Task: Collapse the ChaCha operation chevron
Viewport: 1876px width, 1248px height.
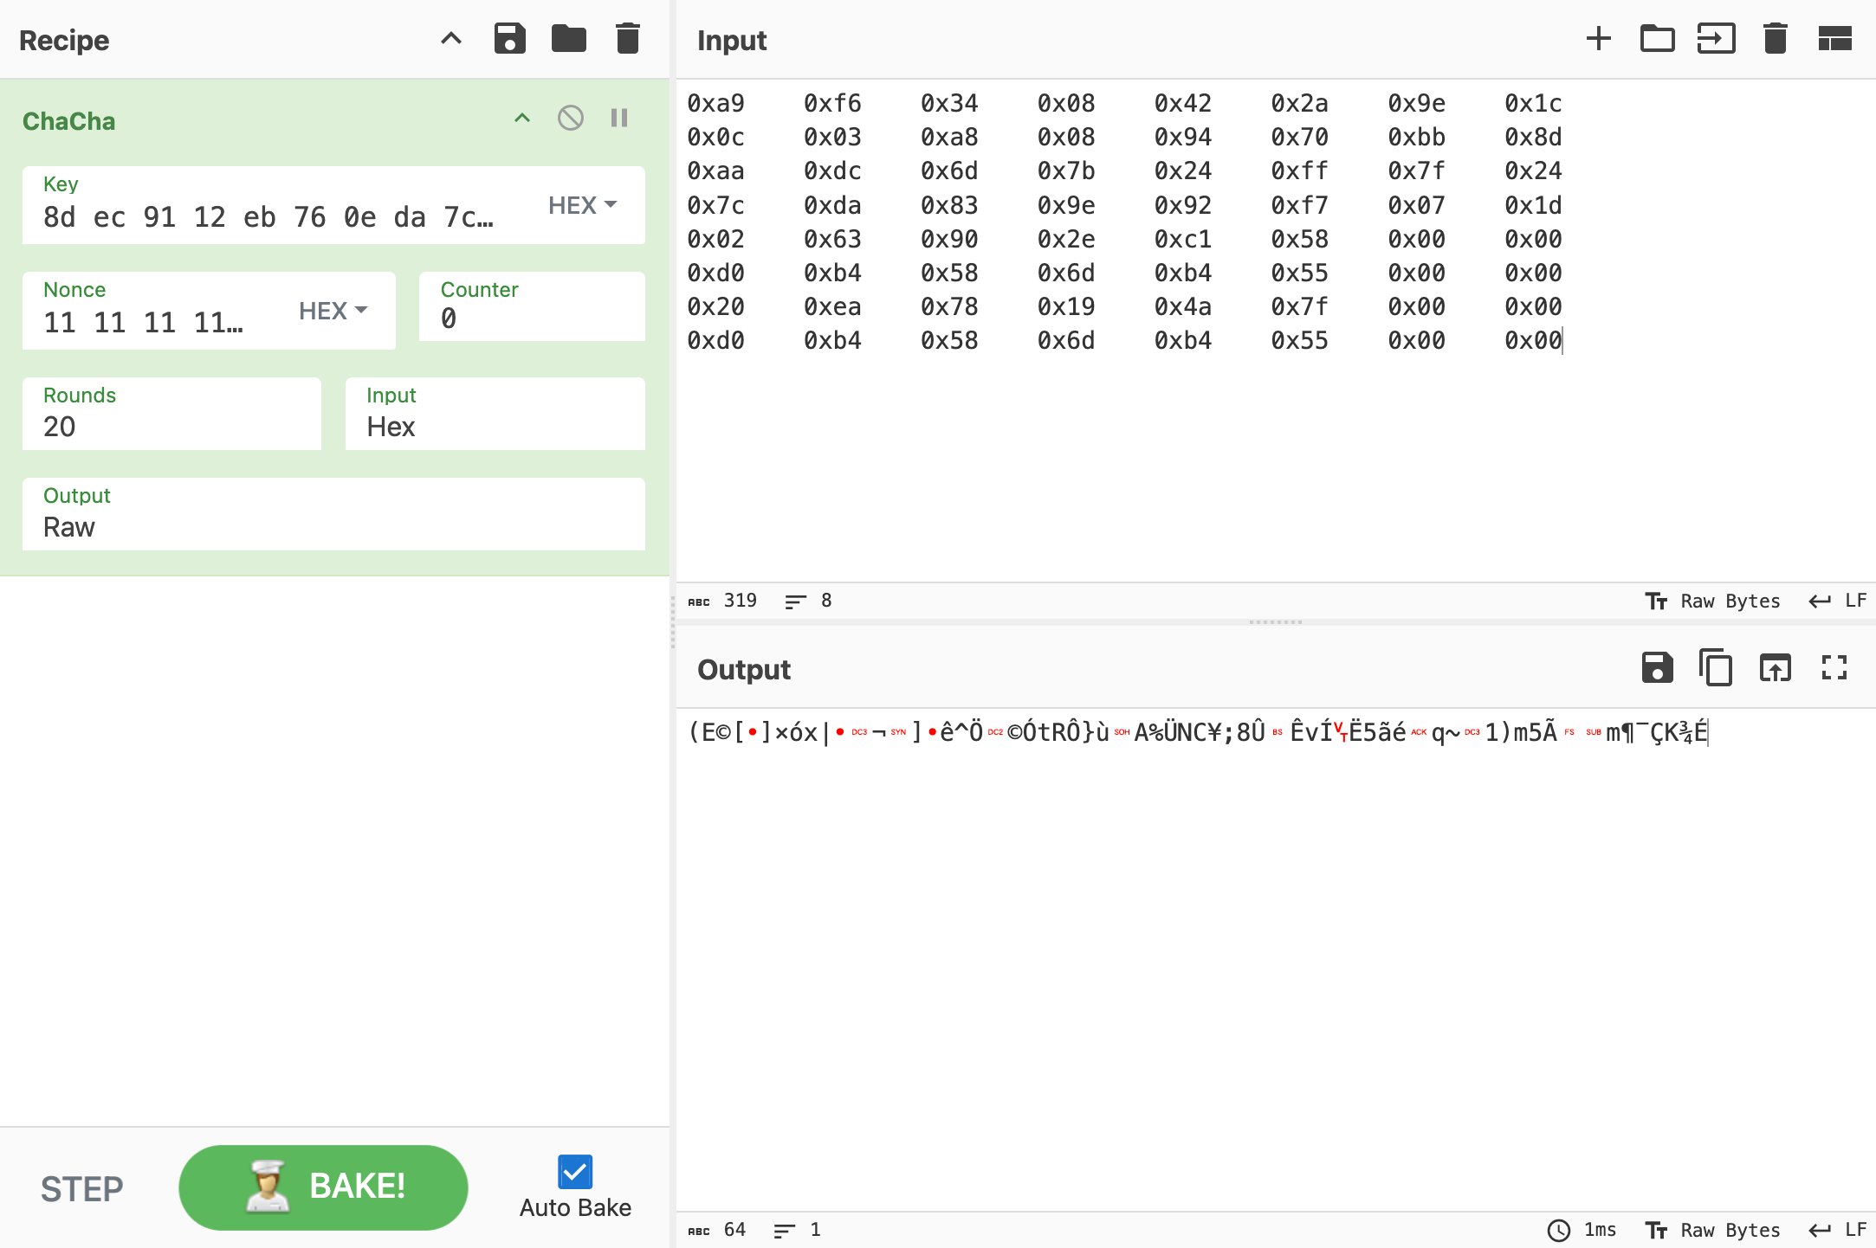Action: click(521, 119)
